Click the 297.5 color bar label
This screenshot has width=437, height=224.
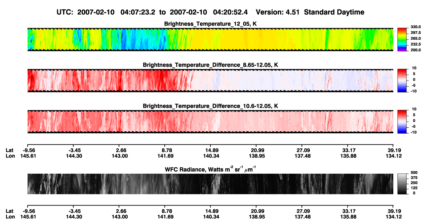tap(415, 33)
